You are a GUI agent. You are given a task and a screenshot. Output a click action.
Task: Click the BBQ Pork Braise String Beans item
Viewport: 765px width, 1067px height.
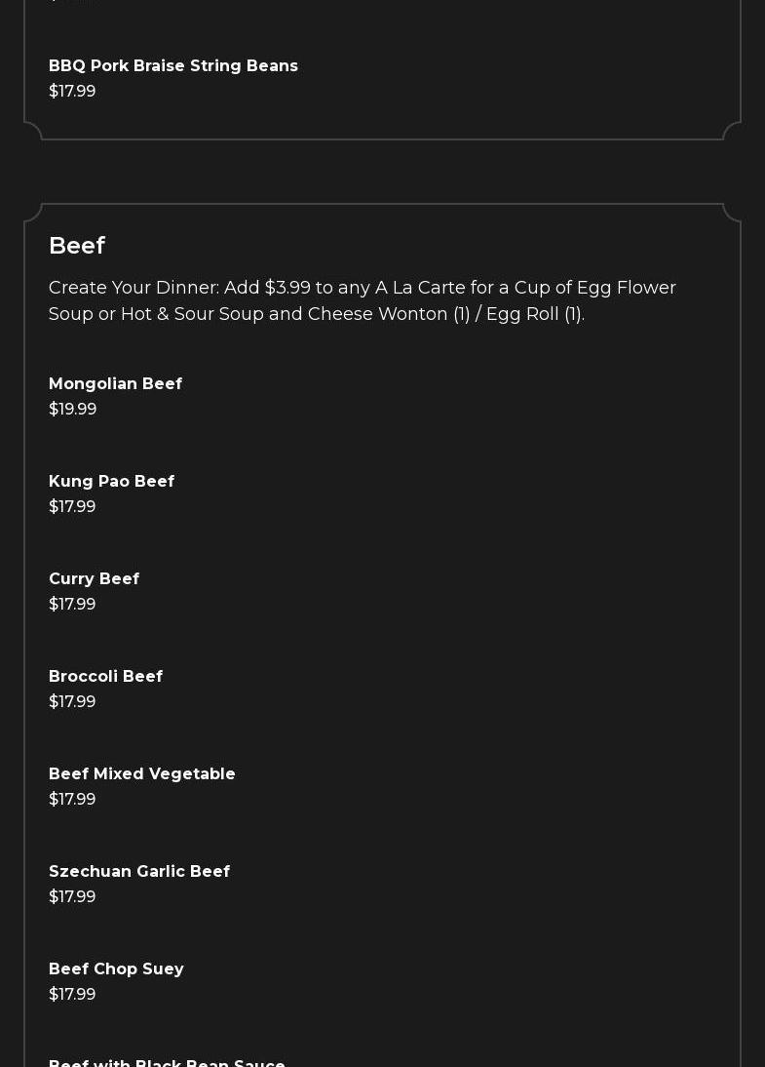[173, 65]
